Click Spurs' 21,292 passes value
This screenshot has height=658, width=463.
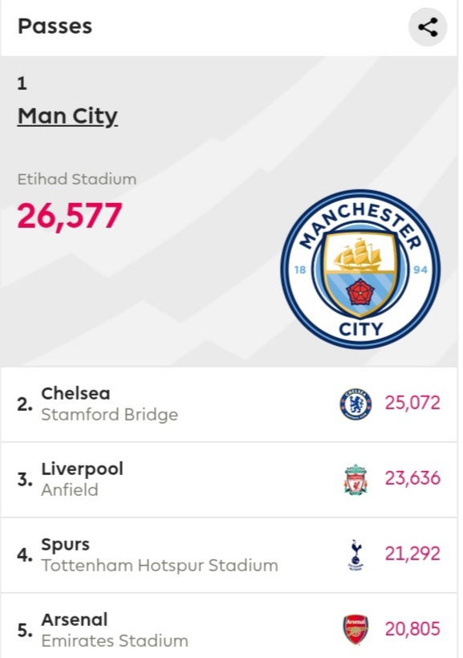coord(412,554)
